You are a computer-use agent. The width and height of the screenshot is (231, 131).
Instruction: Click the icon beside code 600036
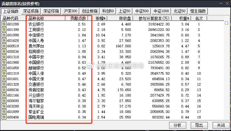point(4,51)
